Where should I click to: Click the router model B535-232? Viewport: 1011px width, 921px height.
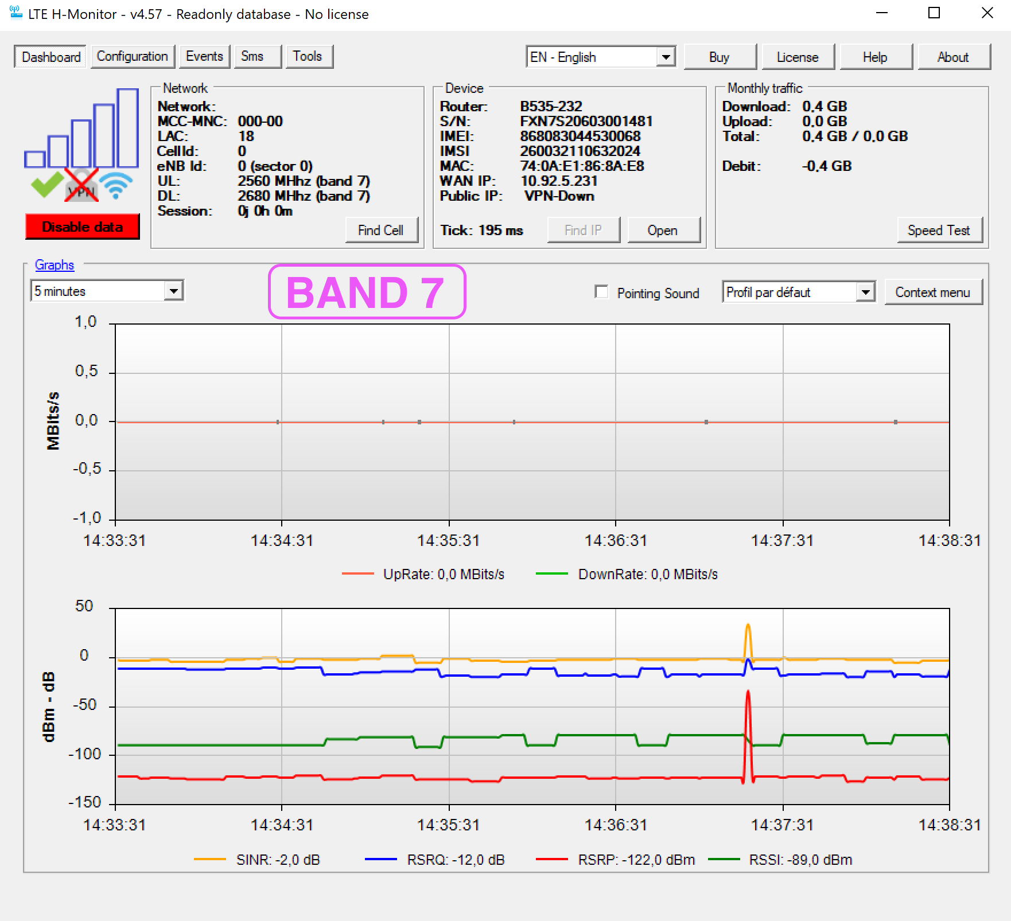pos(551,106)
